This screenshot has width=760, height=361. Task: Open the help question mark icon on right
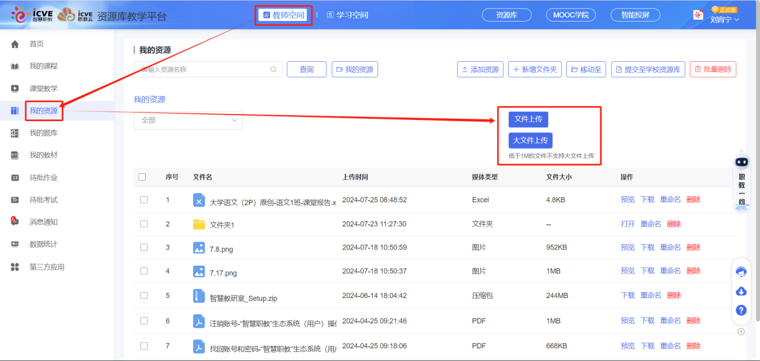click(x=741, y=311)
